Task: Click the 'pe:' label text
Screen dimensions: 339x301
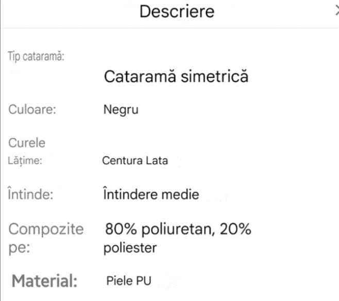Action: coord(20,247)
